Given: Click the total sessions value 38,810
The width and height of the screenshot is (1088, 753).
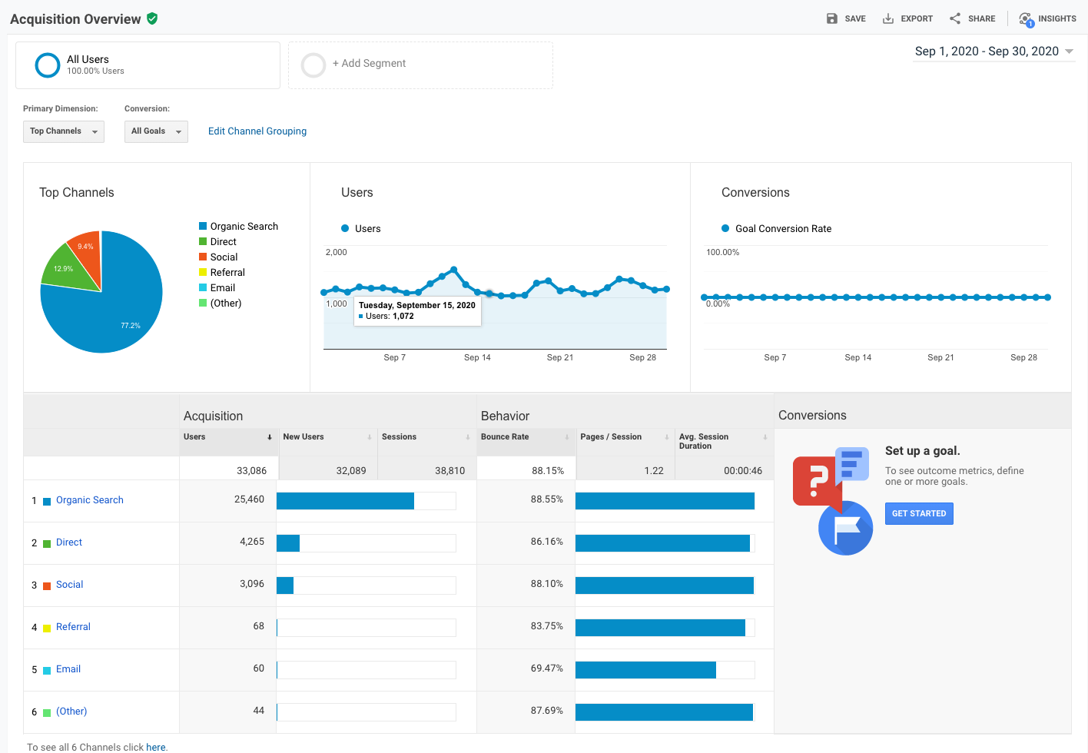Looking at the screenshot, I should 450,470.
